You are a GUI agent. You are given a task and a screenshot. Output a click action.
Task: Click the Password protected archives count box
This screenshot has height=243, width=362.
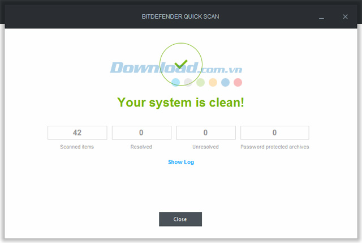point(275,133)
